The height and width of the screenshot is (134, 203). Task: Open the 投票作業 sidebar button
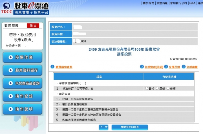click(23, 57)
